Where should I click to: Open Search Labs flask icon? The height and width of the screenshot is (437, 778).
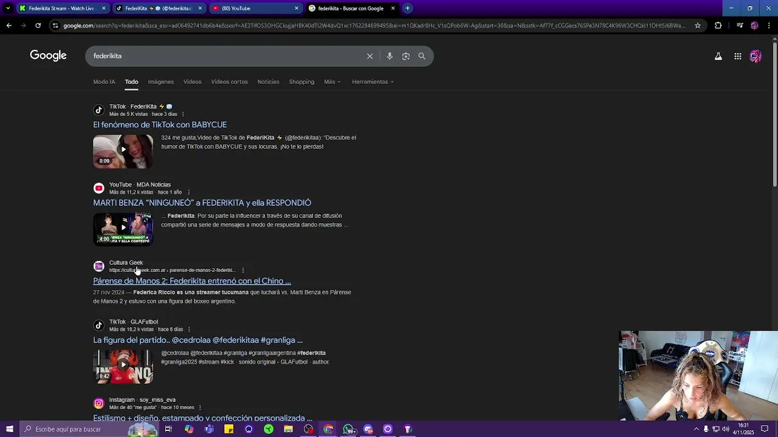tap(718, 56)
